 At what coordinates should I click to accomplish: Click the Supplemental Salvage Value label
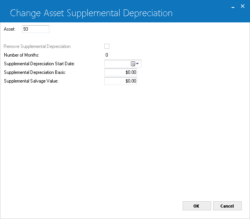(x=31, y=81)
